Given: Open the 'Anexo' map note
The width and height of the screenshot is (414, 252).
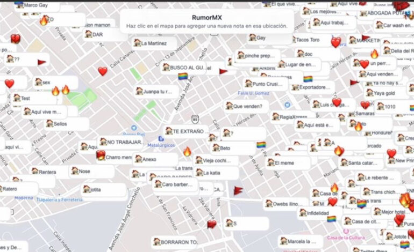Looking at the screenshot, I should (x=155, y=159).
